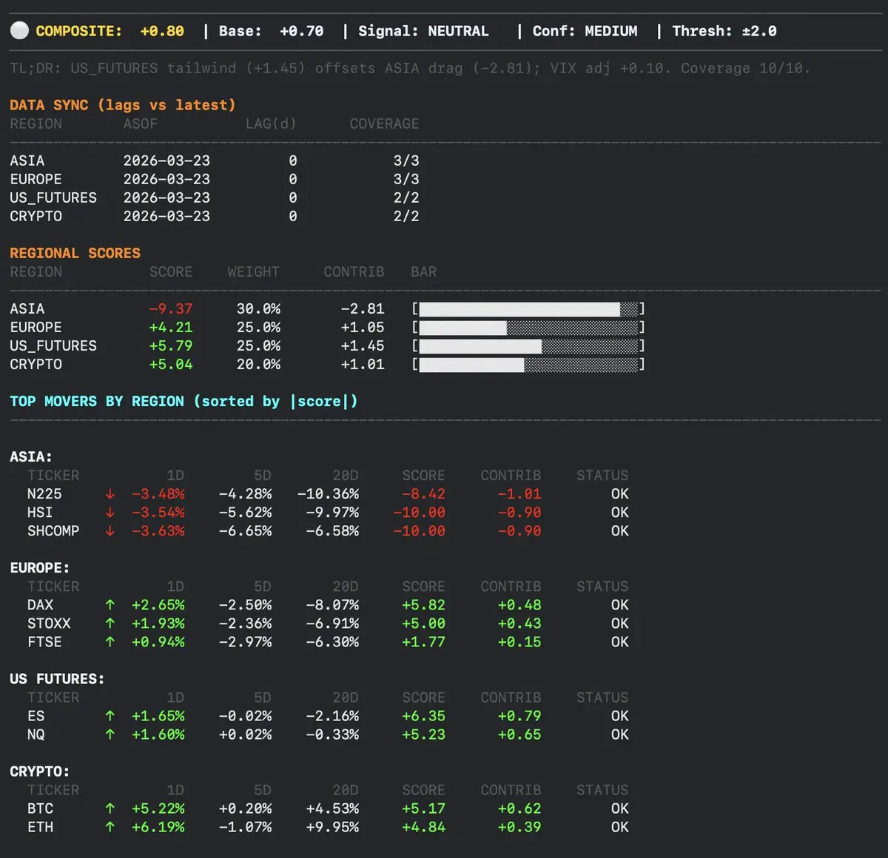Select the up arrow in the STOXX row
The width and height of the screenshot is (888, 858).
coord(110,624)
